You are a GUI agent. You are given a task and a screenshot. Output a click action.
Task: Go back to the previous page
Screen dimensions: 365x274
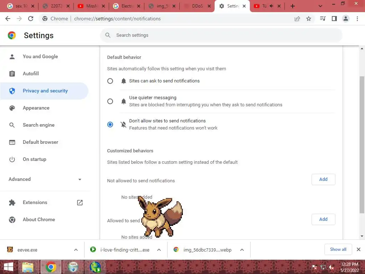tap(8, 19)
